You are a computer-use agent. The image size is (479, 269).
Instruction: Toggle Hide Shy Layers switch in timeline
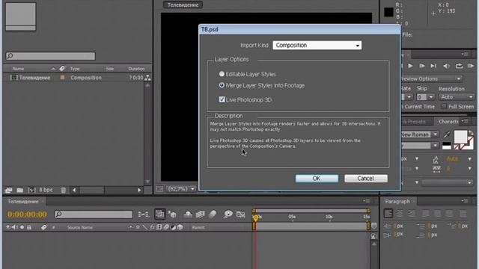coord(188,214)
